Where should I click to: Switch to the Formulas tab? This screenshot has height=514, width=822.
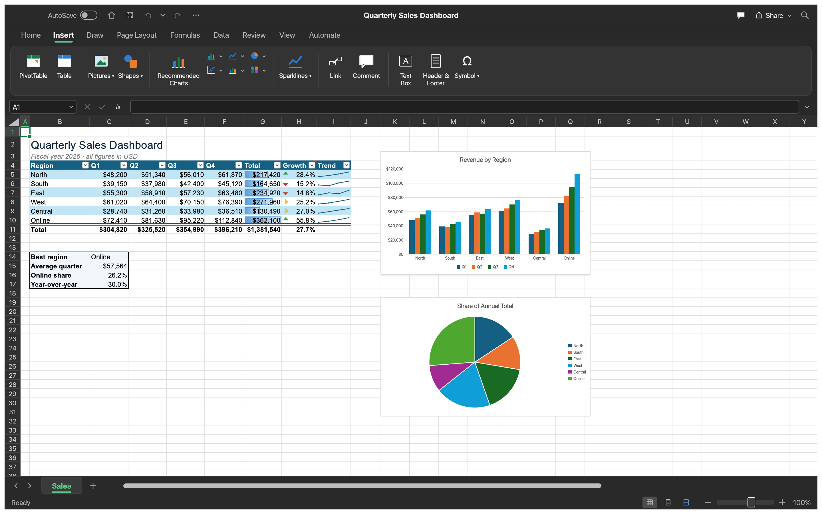point(185,35)
